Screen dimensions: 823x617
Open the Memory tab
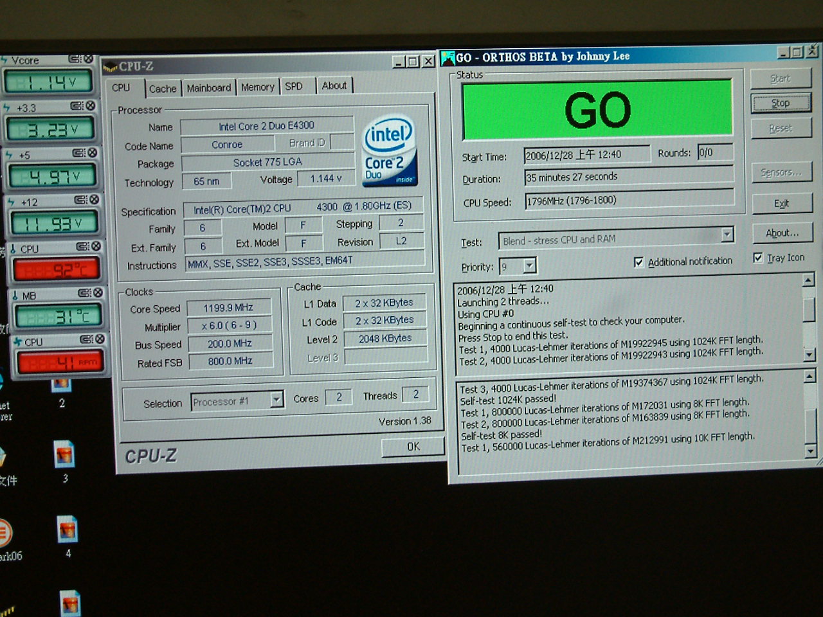pyautogui.click(x=258, y=87)
